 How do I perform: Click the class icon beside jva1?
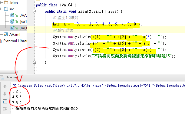click(12, 22)
